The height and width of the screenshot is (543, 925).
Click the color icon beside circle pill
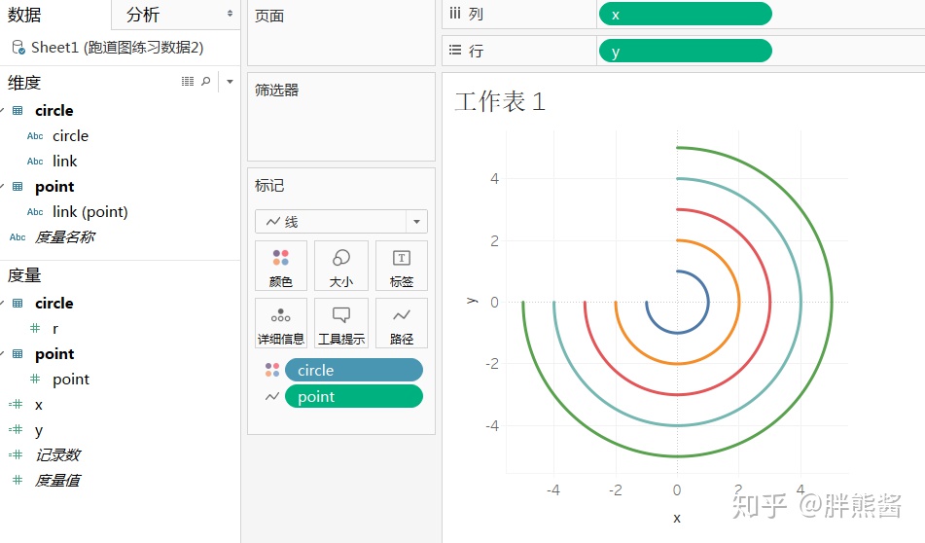point(272,370)
